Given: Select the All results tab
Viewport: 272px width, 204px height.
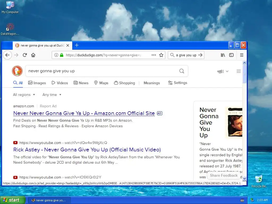Looking at the screenshot, I should click(x=18, y=83).
